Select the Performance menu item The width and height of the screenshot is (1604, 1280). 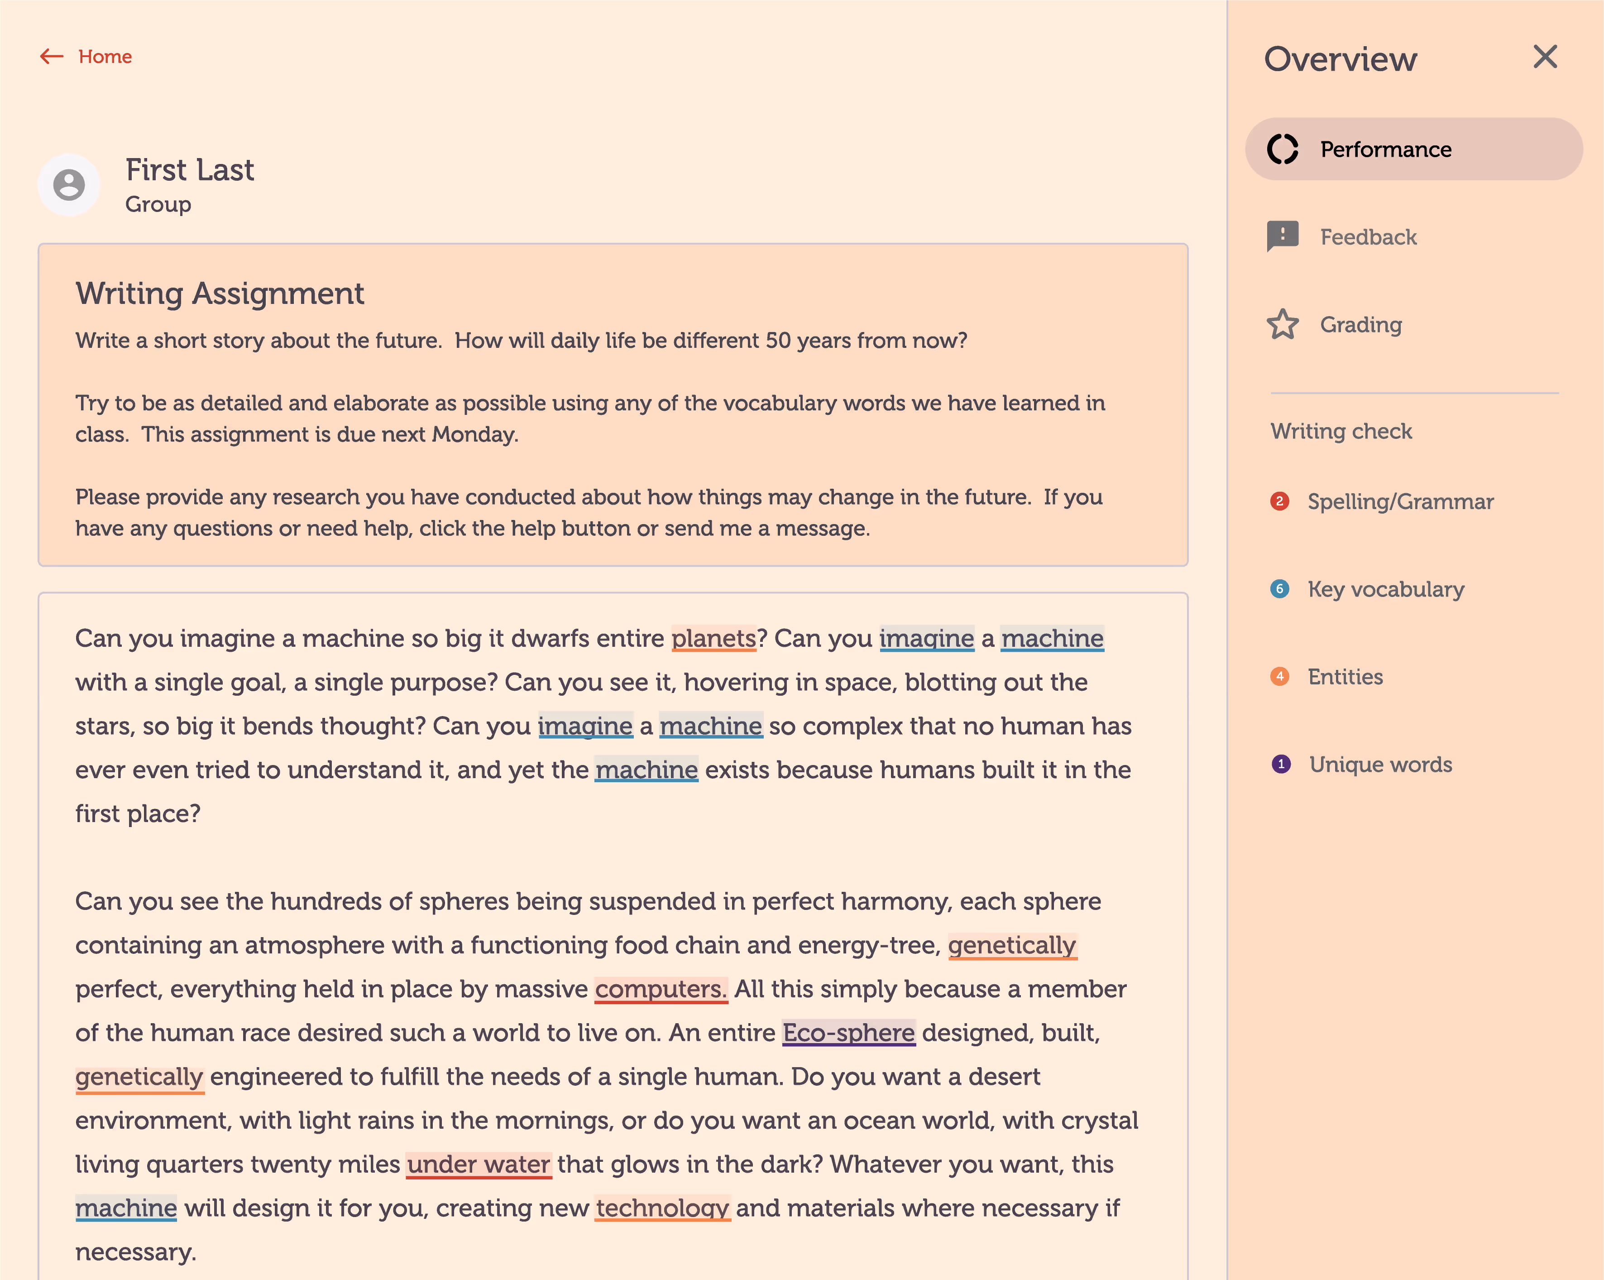pyautogui.click(x=1413, y=149)
